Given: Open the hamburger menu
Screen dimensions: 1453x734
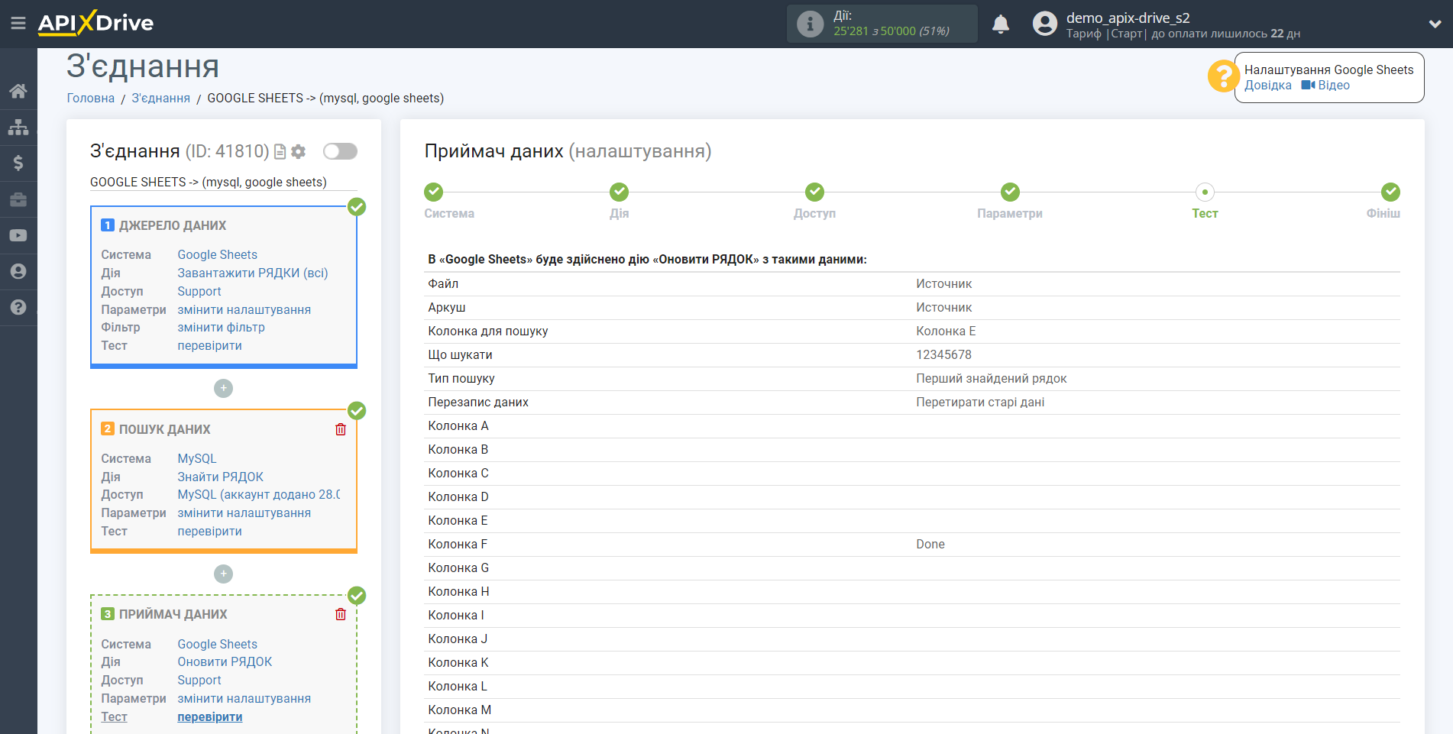Looking at the screenshot, I should (18, 24).
